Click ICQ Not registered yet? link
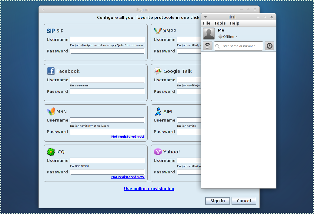 [128, 177]
